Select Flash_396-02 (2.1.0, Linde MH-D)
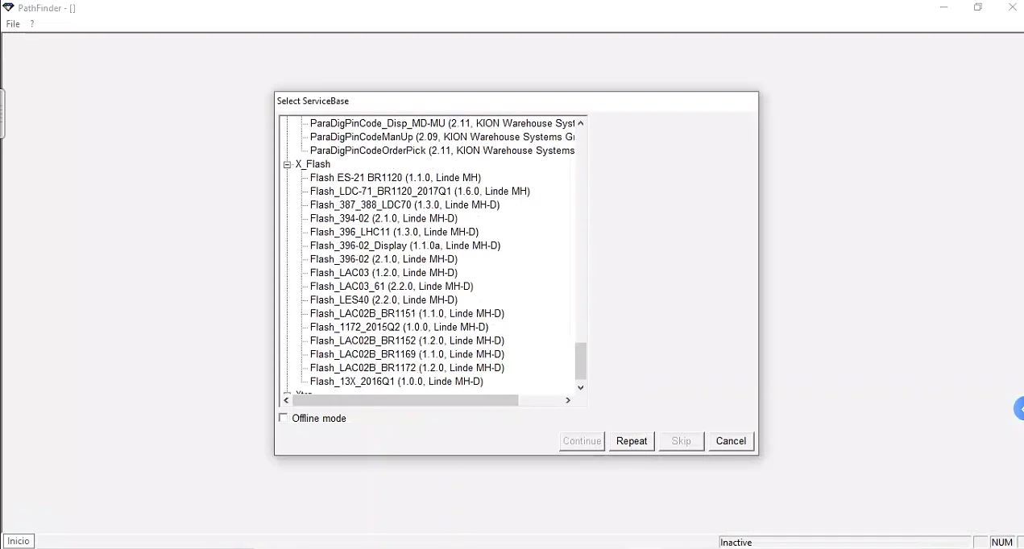The height and width of the screenshot is (549, 1024). click(383, 259)
